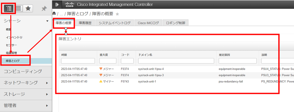Focus the ドメイン名 filter field
This screenshot has width=294, height=112.
176,61
